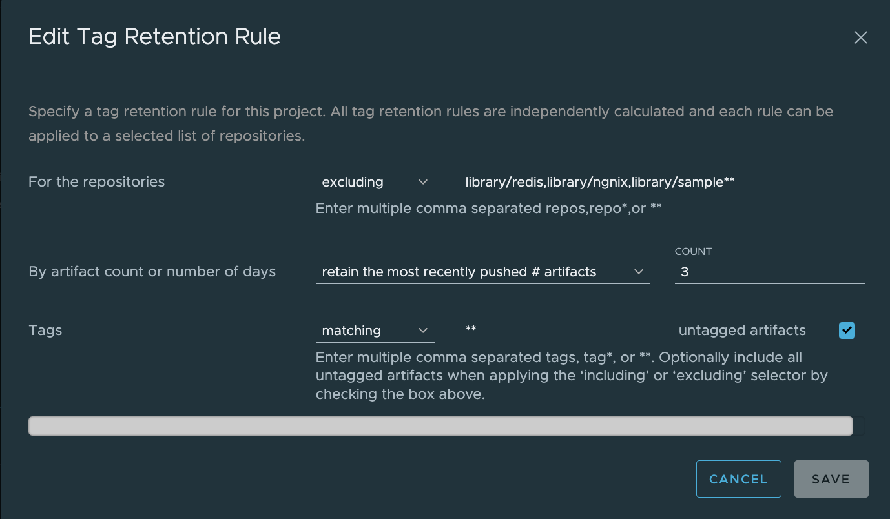Click the repositories field containing library/redis
890x519 pixels.
coord(661,182)
